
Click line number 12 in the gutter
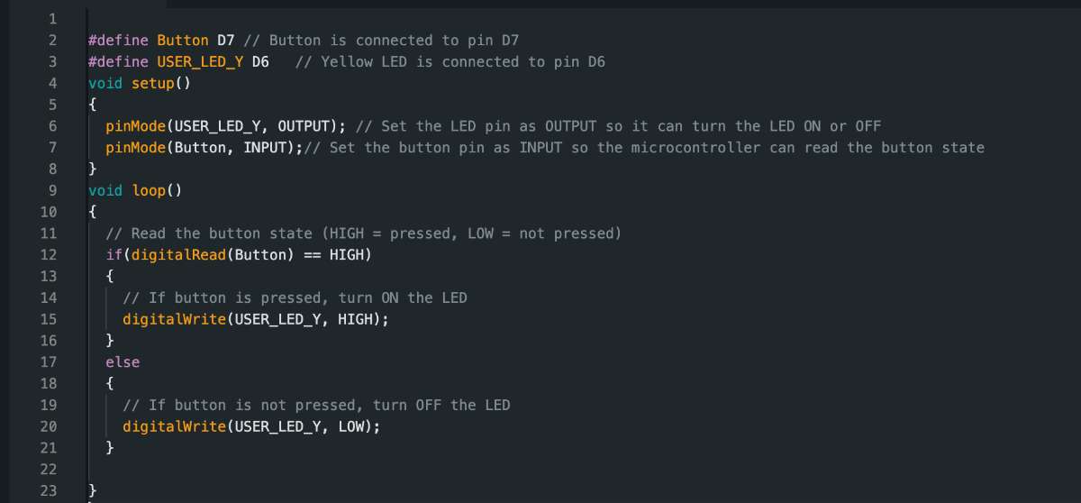(48, 255)
